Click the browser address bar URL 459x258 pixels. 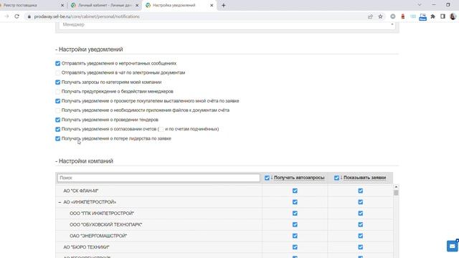coord(87,16)
